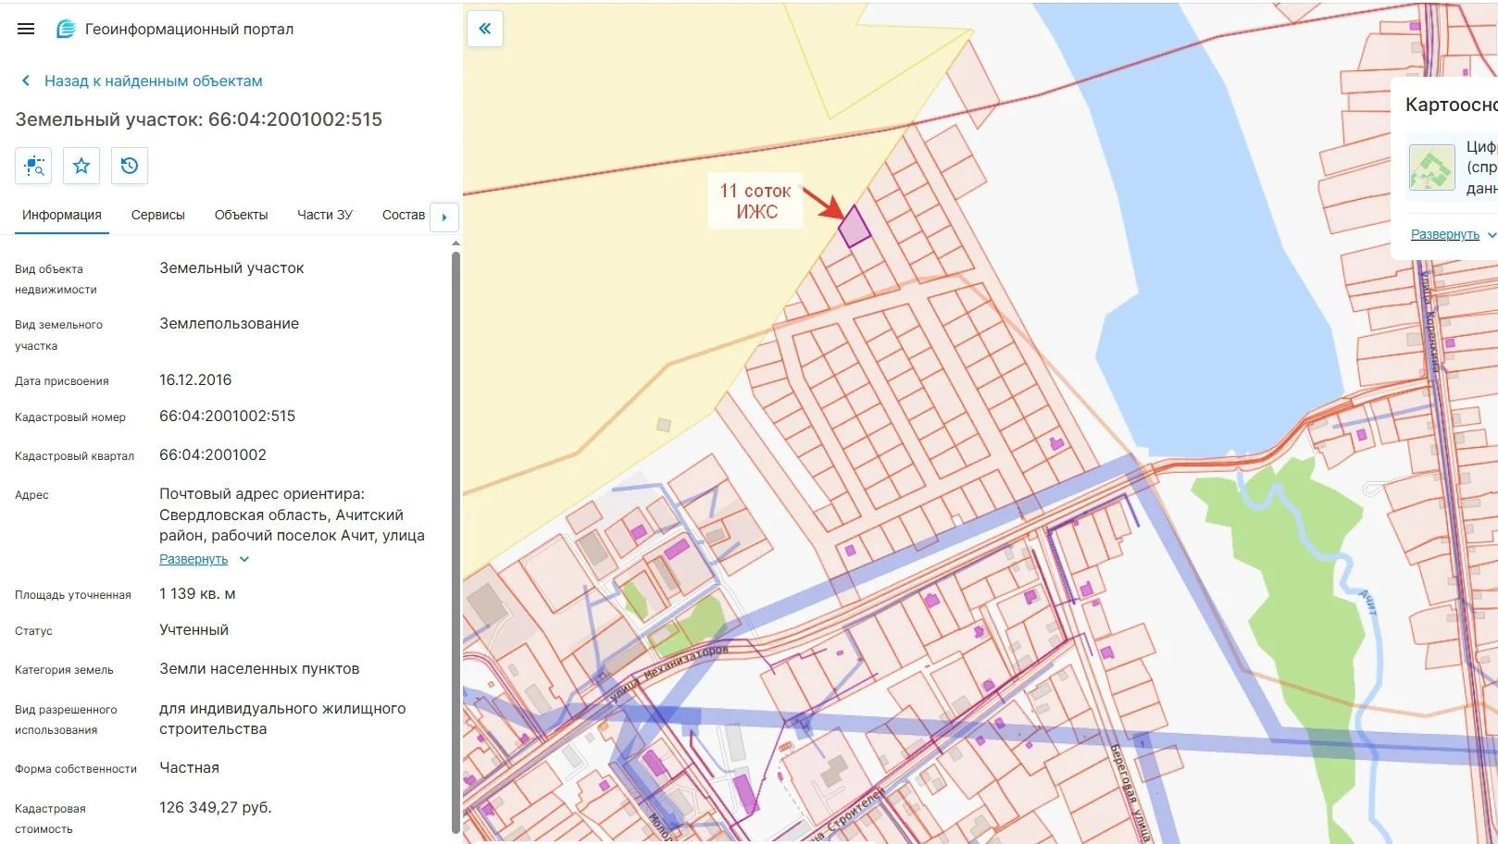Click the digital basemap thumbnail
1498x844 pixels.
1431,168
